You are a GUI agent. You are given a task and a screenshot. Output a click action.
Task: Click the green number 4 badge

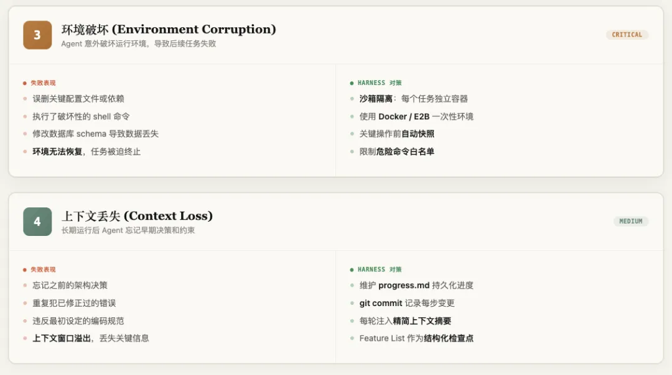(37, 222)
